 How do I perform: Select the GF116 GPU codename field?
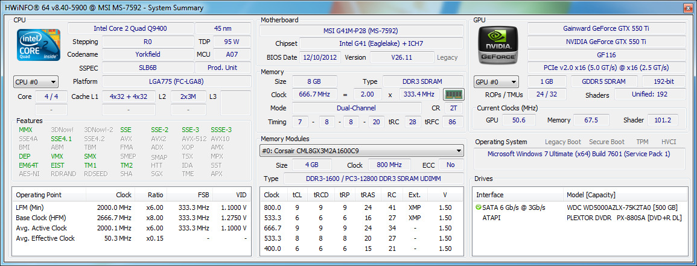pyautogui.click(x=606, y=55)
